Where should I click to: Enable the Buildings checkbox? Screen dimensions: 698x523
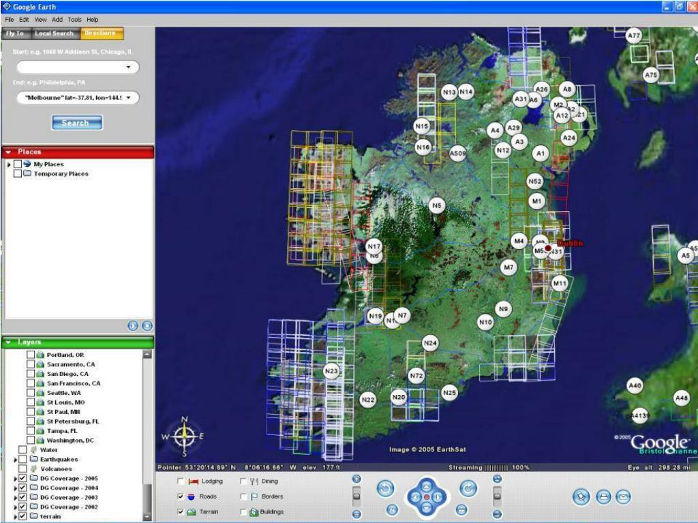(x=243, y=512)
